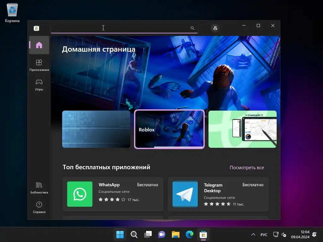
Task: Click the Telegram Desktop title text
Action: point(213,188)
